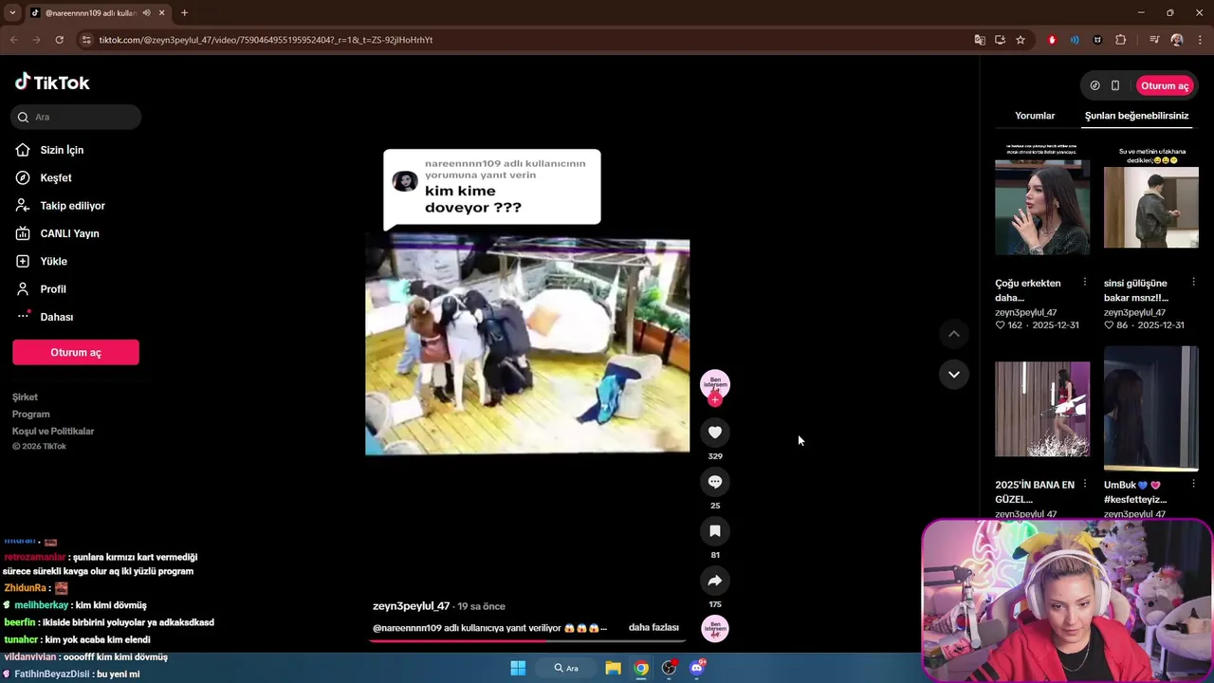Expand Koşul ve Politikalar footer section

53,432
